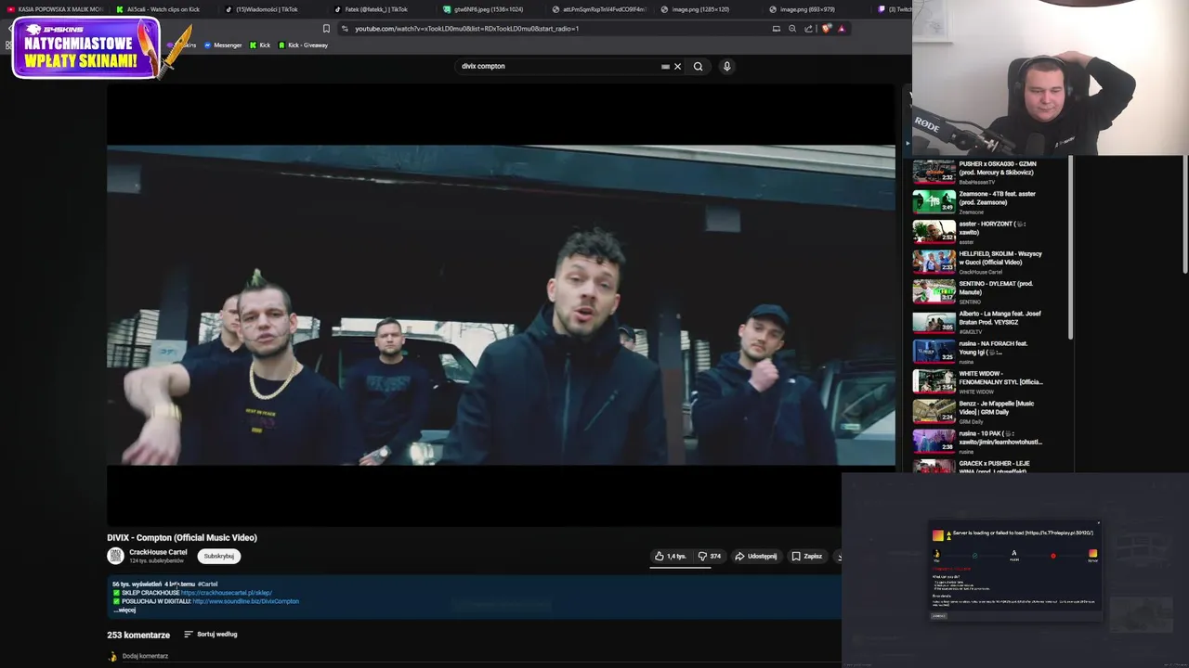
Task: Switch to the Fatek (@fatekk_) TikTok tab
Action: 372,9
